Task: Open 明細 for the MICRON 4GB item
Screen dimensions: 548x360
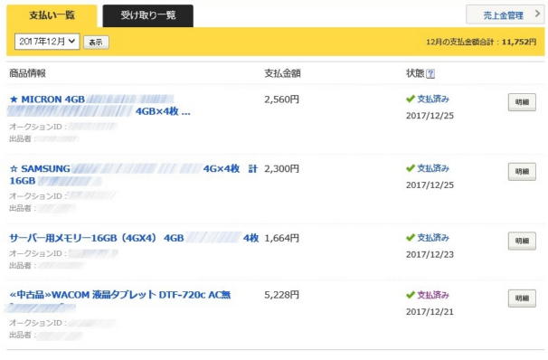Action: pos(522,102)
